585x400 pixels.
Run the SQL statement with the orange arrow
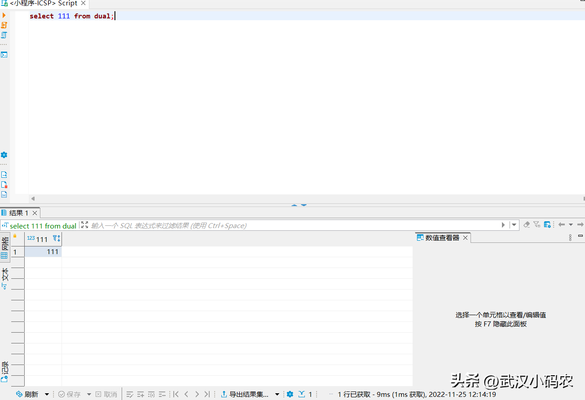(x=4, y=15)
